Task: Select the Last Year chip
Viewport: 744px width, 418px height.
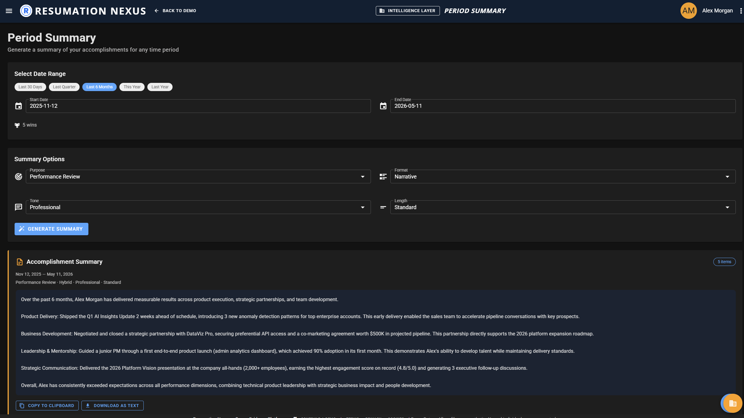Action: pyautogui.click(x=160, y=87)
